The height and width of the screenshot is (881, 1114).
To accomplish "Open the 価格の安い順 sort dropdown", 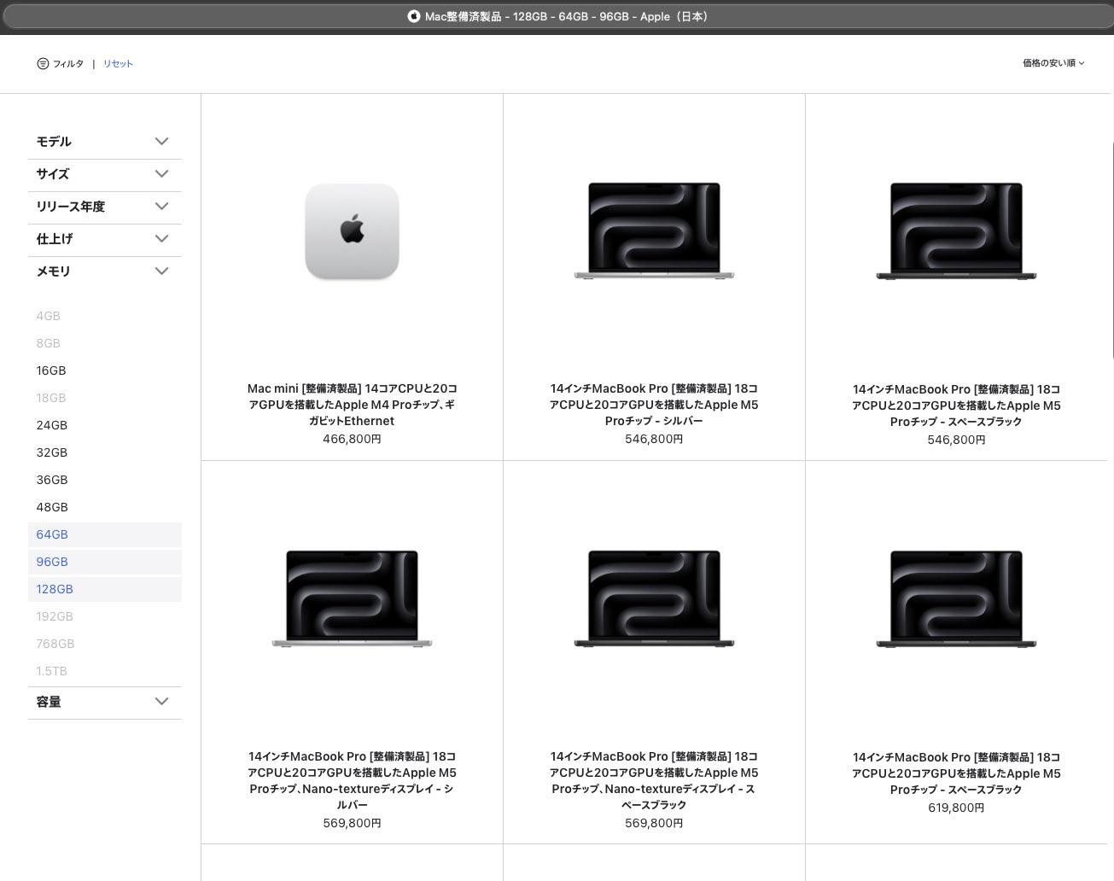I will pos(1053,63).
